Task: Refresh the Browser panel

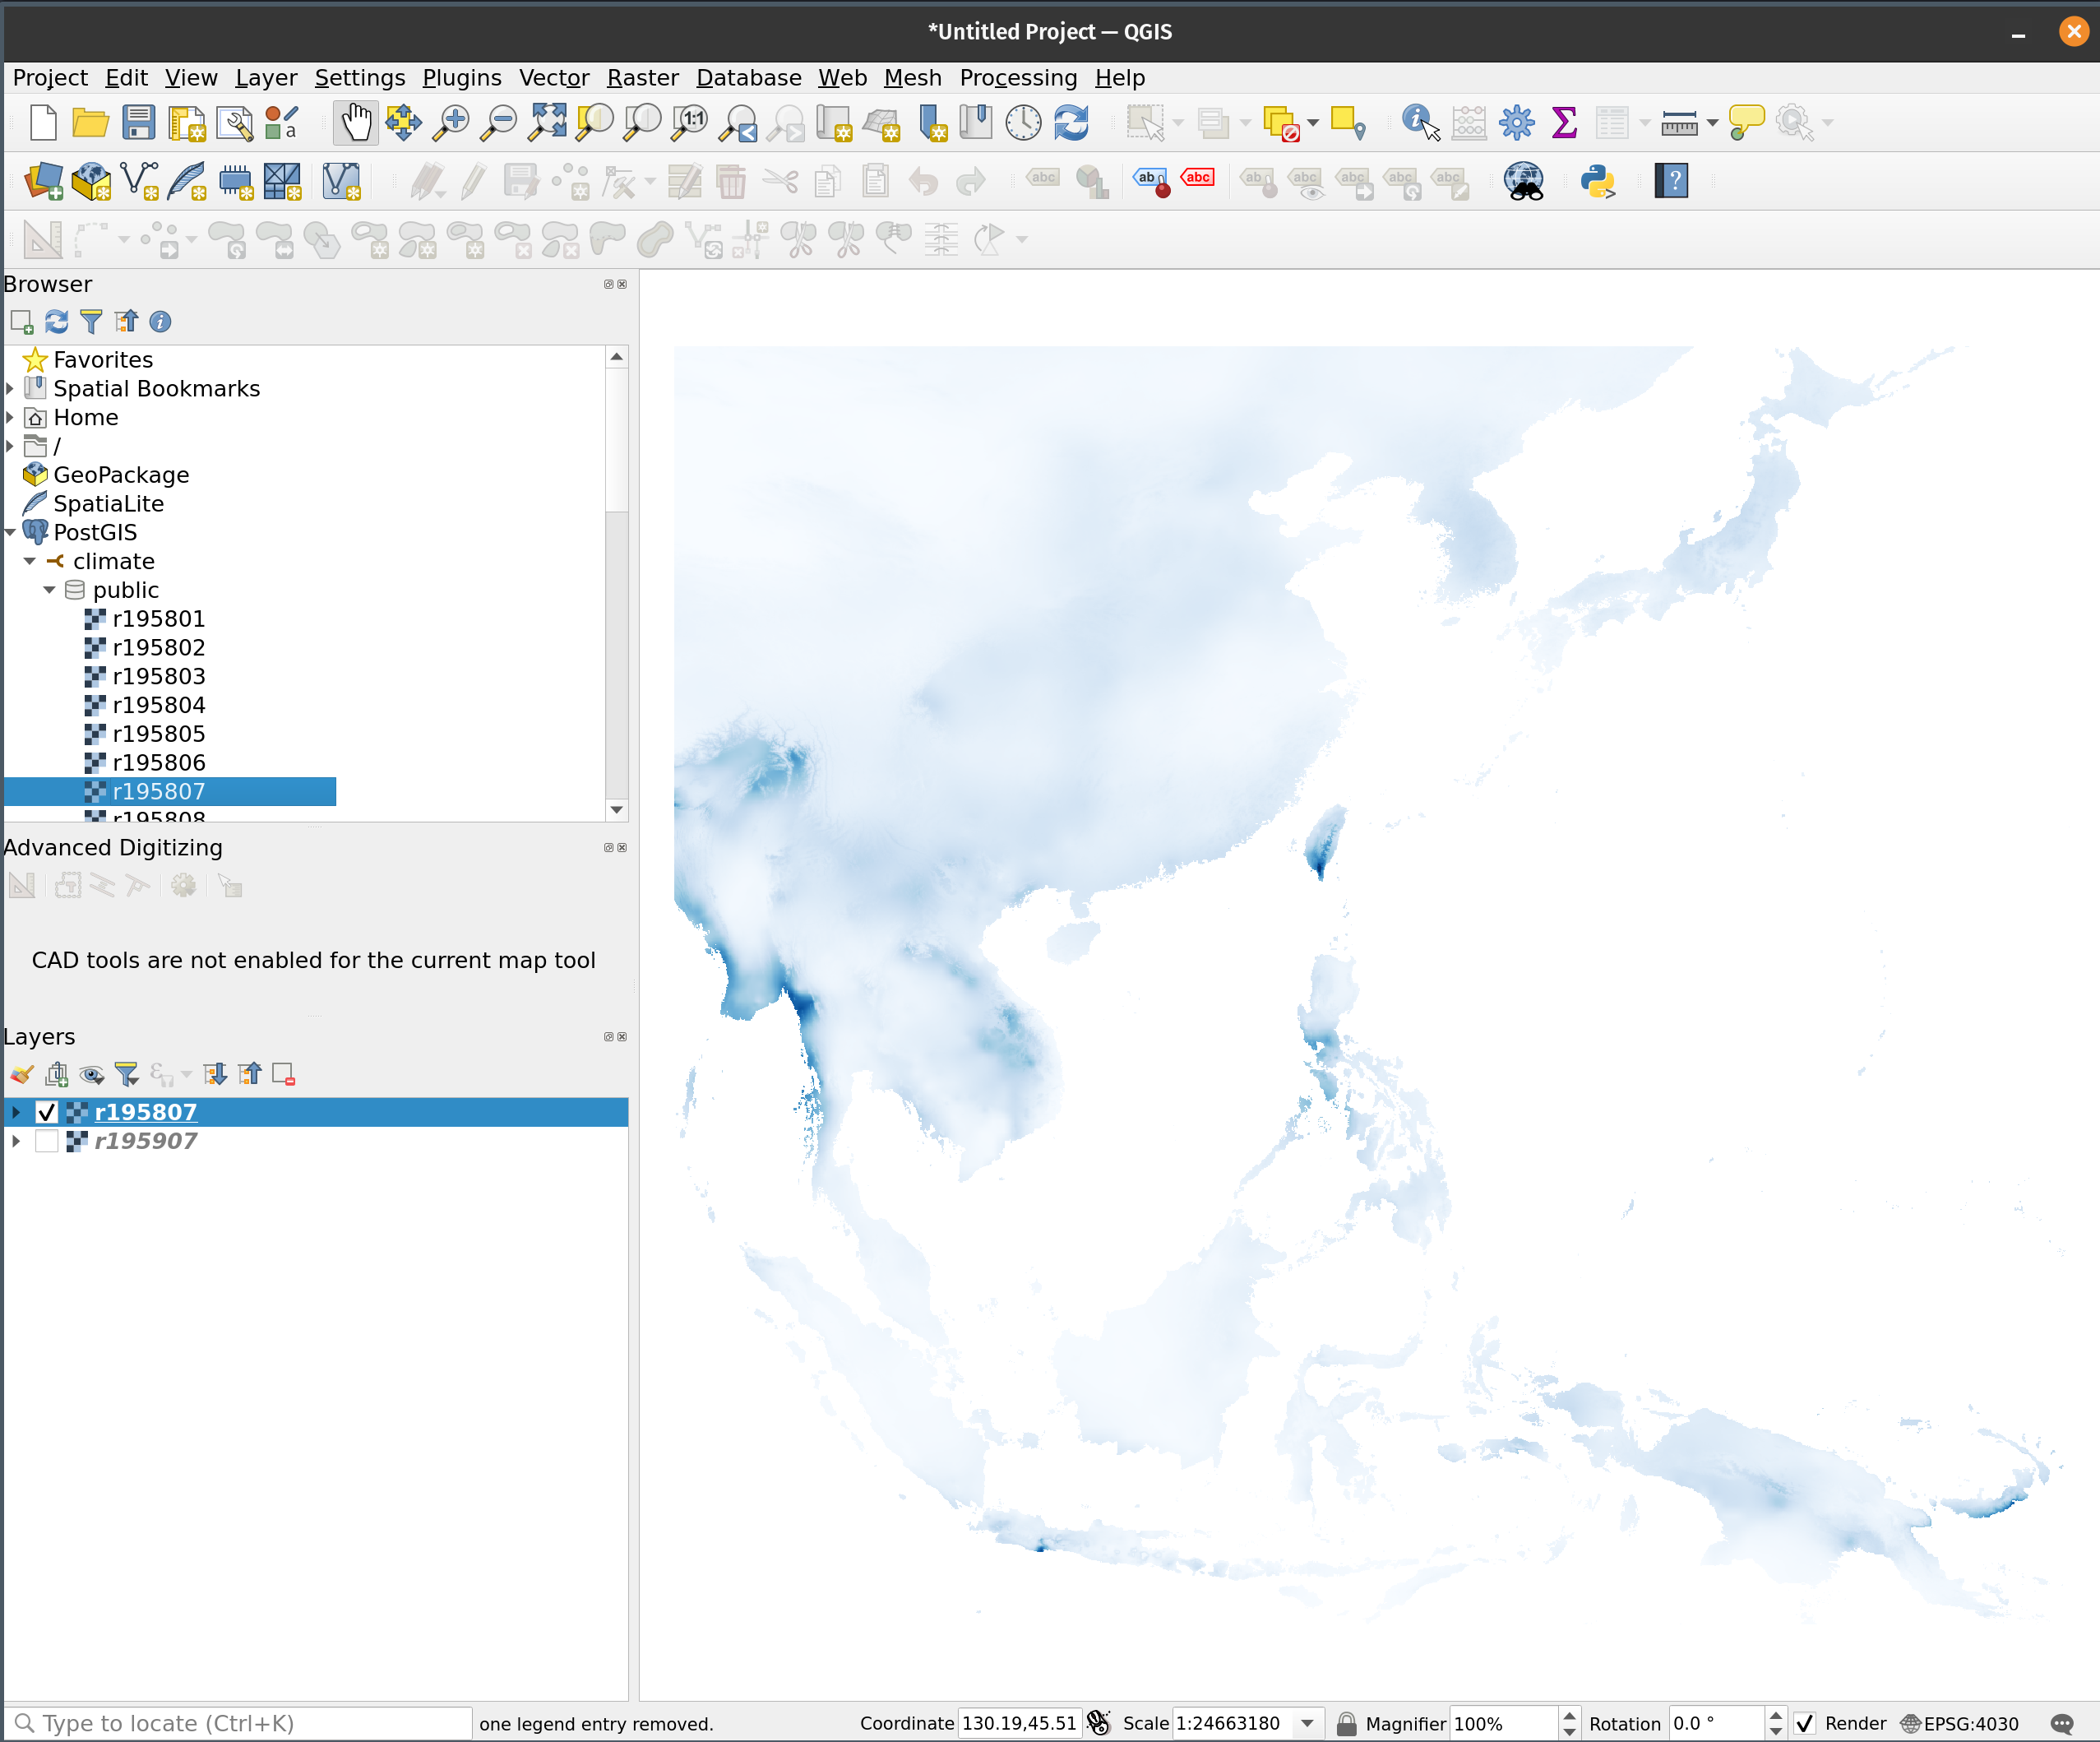Action: [57, 321]
